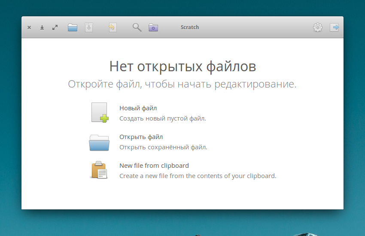This screenshot has height=236, width=365.
Task: Close the Scratch window
Action: click(29, 27)
